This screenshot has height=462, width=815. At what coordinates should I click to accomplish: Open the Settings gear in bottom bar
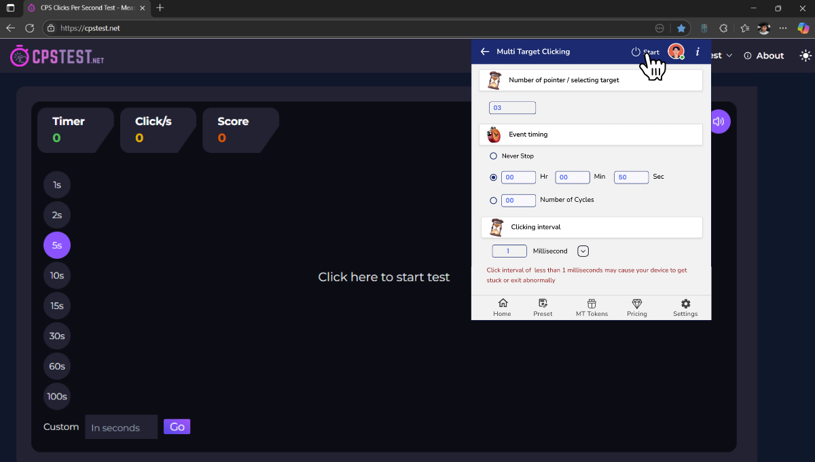point(685,307)
